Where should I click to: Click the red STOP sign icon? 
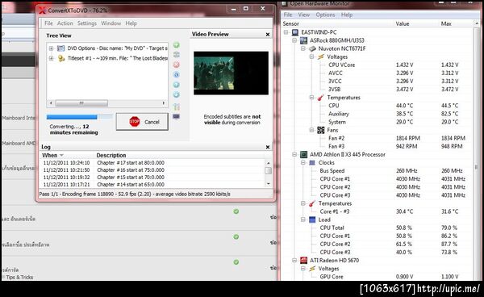[x=134, y=122]
